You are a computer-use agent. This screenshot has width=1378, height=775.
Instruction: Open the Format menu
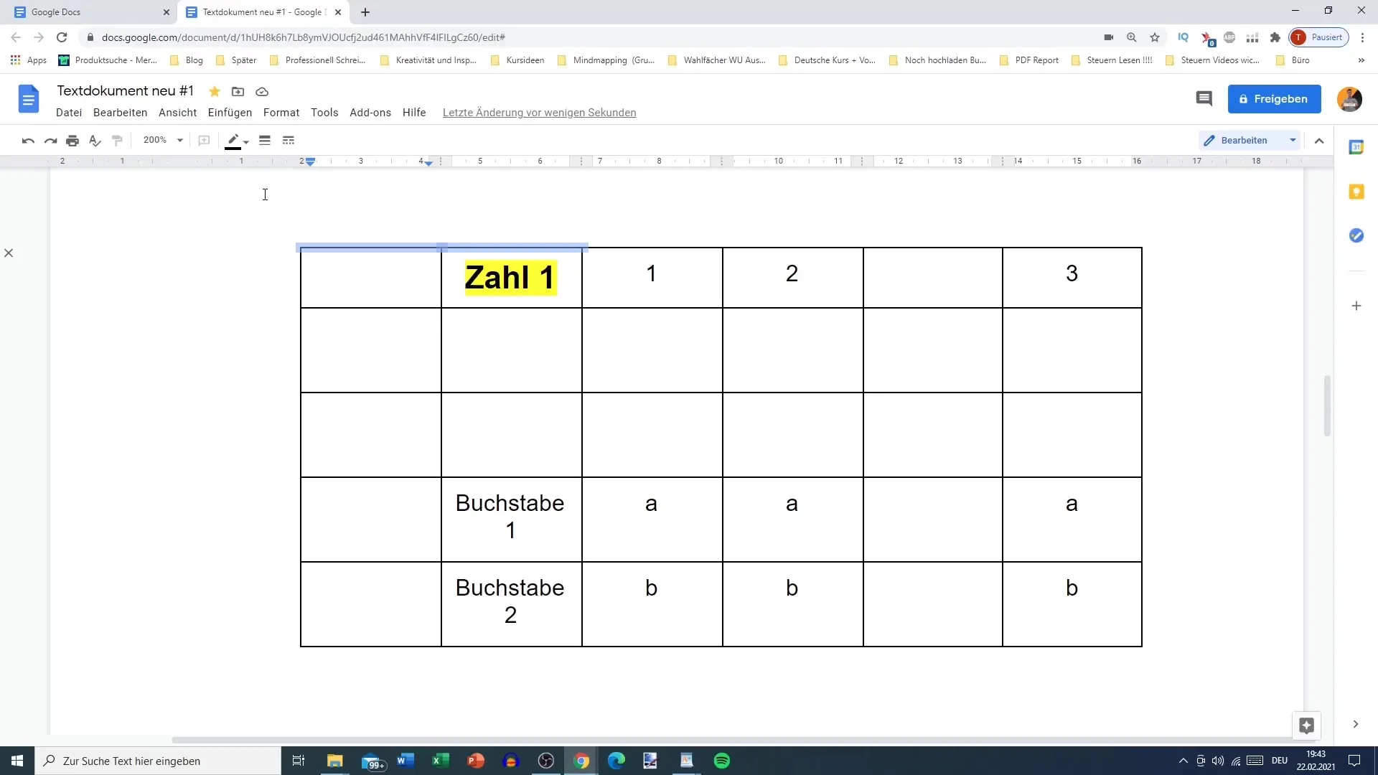coord(281,112)
